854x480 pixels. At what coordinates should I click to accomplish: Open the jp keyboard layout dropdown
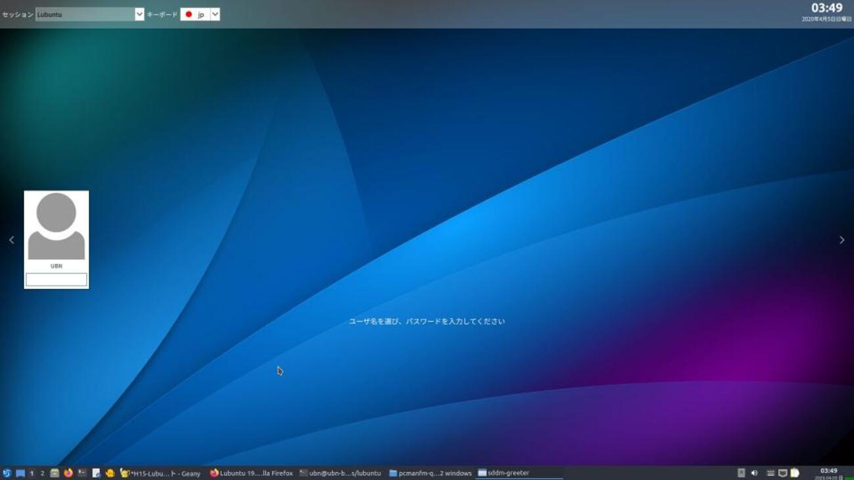coord(200,14)
